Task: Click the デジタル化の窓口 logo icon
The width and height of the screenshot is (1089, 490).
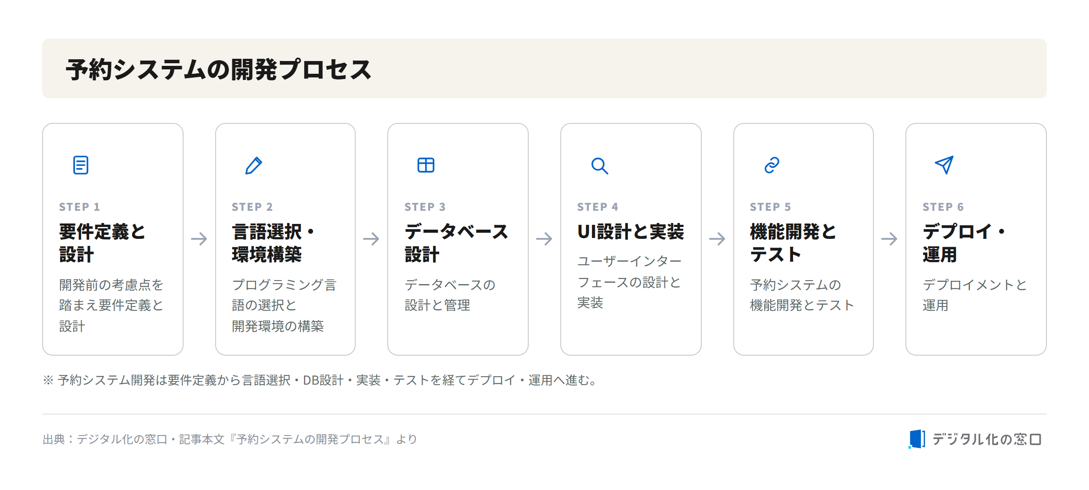Action: (x=916, y=439)
